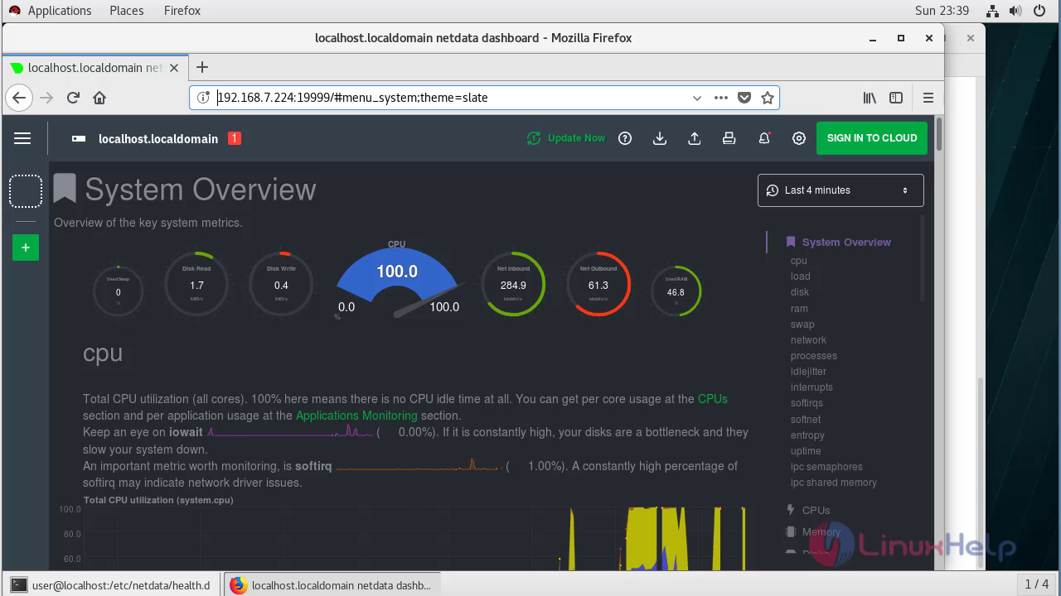Open URL bar history dropdown arrow

coord(697,98)
